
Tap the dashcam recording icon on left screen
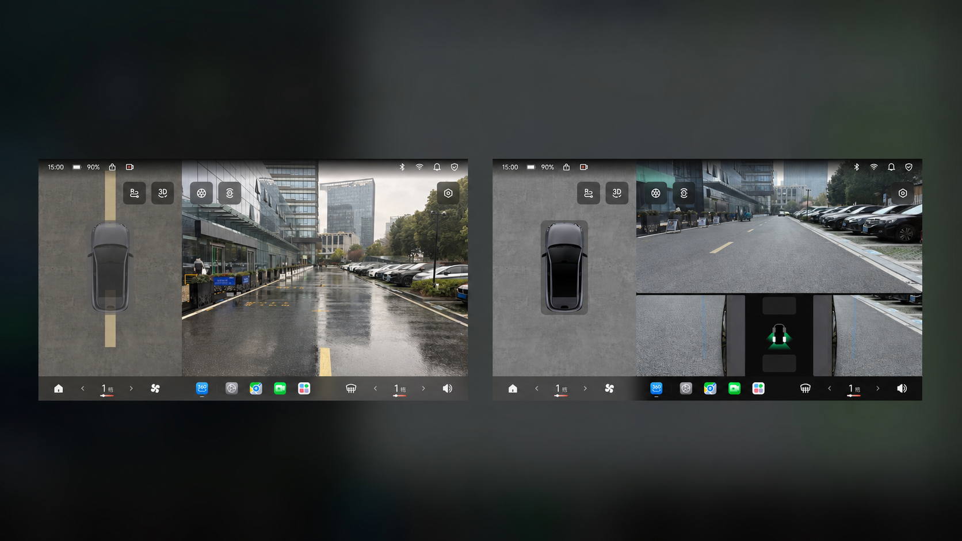tap(130, 167)
